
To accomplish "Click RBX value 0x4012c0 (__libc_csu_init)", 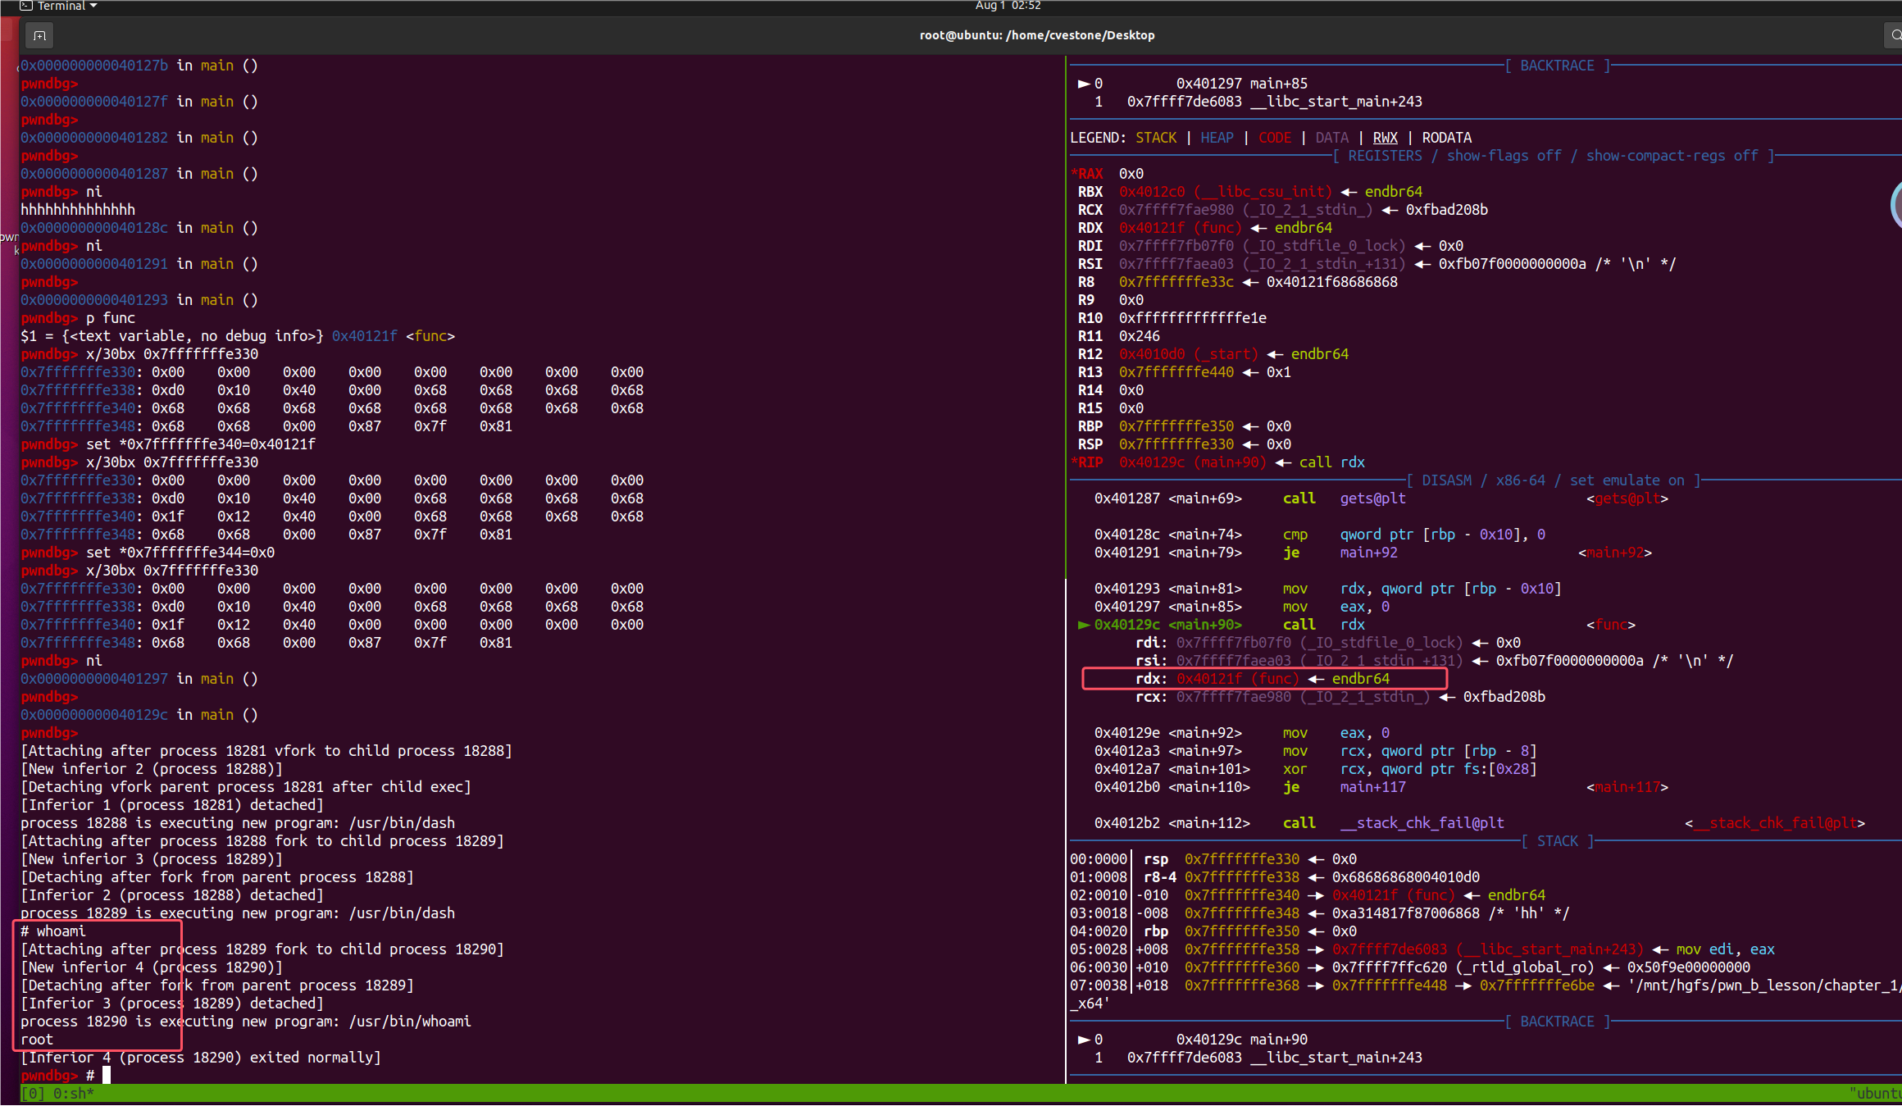I will pyautogui.click(x=1226, y=192).
